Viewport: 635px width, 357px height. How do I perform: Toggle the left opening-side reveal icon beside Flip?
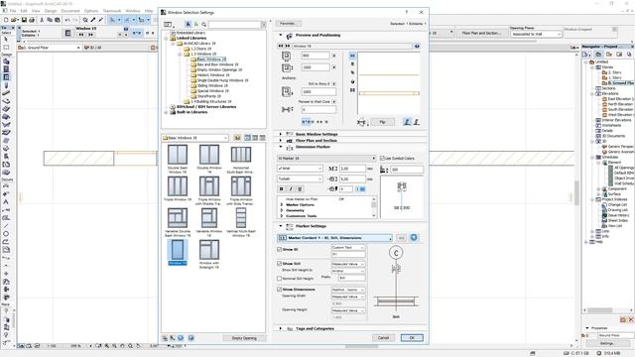click(407, 122)
